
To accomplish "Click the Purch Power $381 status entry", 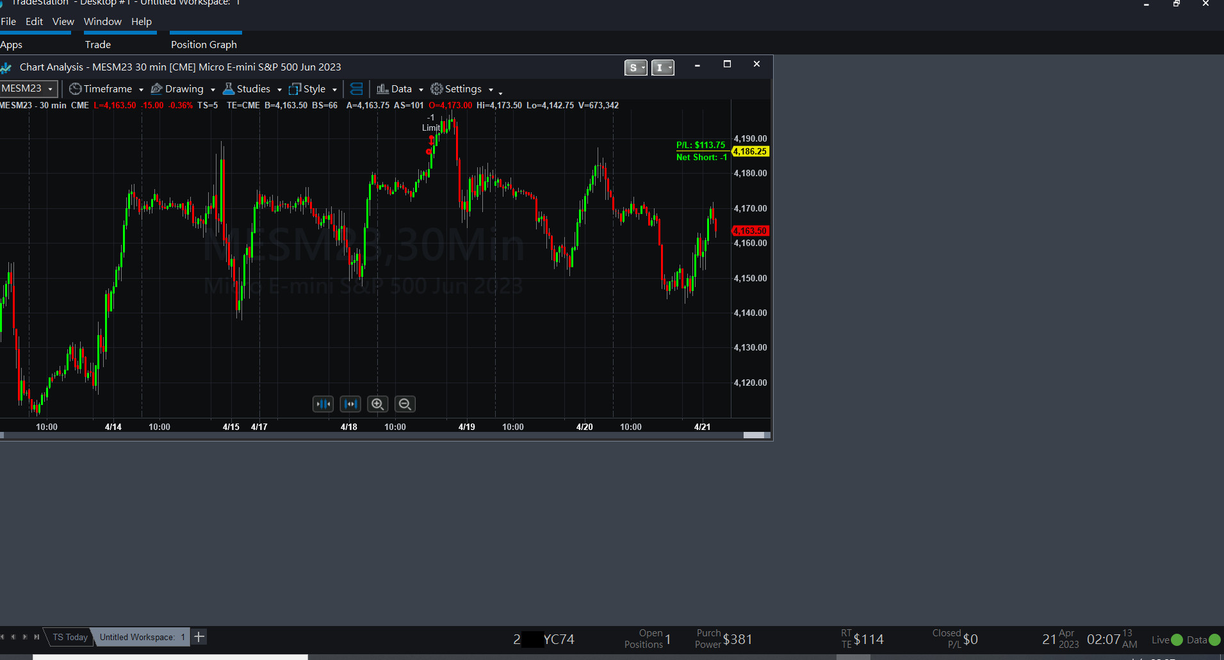I will coord(723,639).
